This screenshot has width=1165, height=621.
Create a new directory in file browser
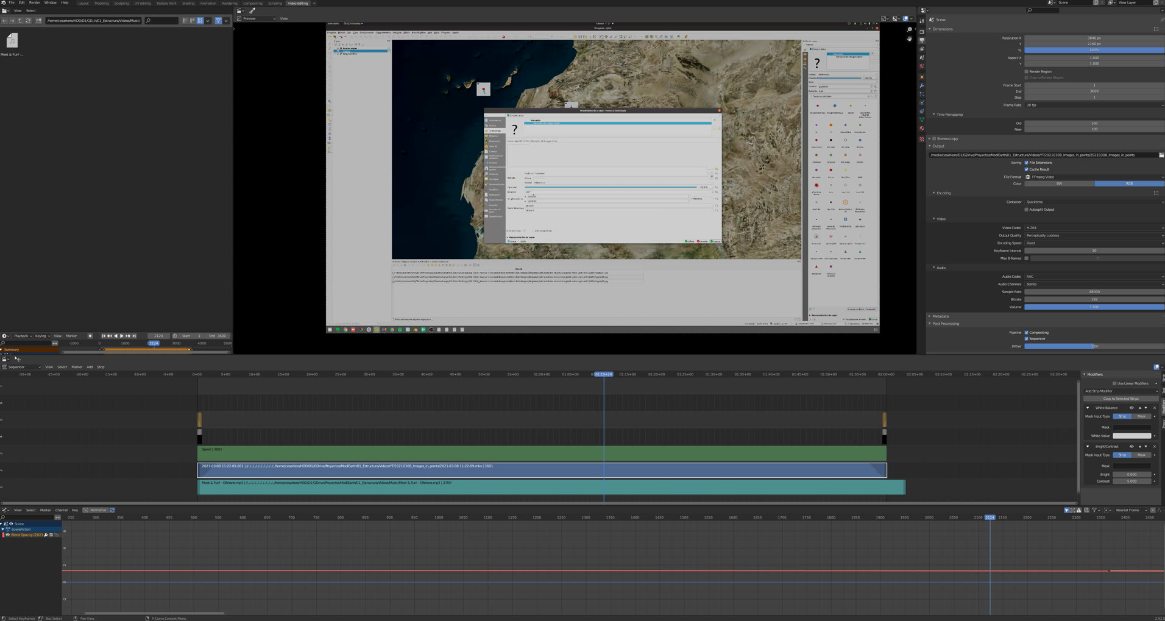[38, 21]
